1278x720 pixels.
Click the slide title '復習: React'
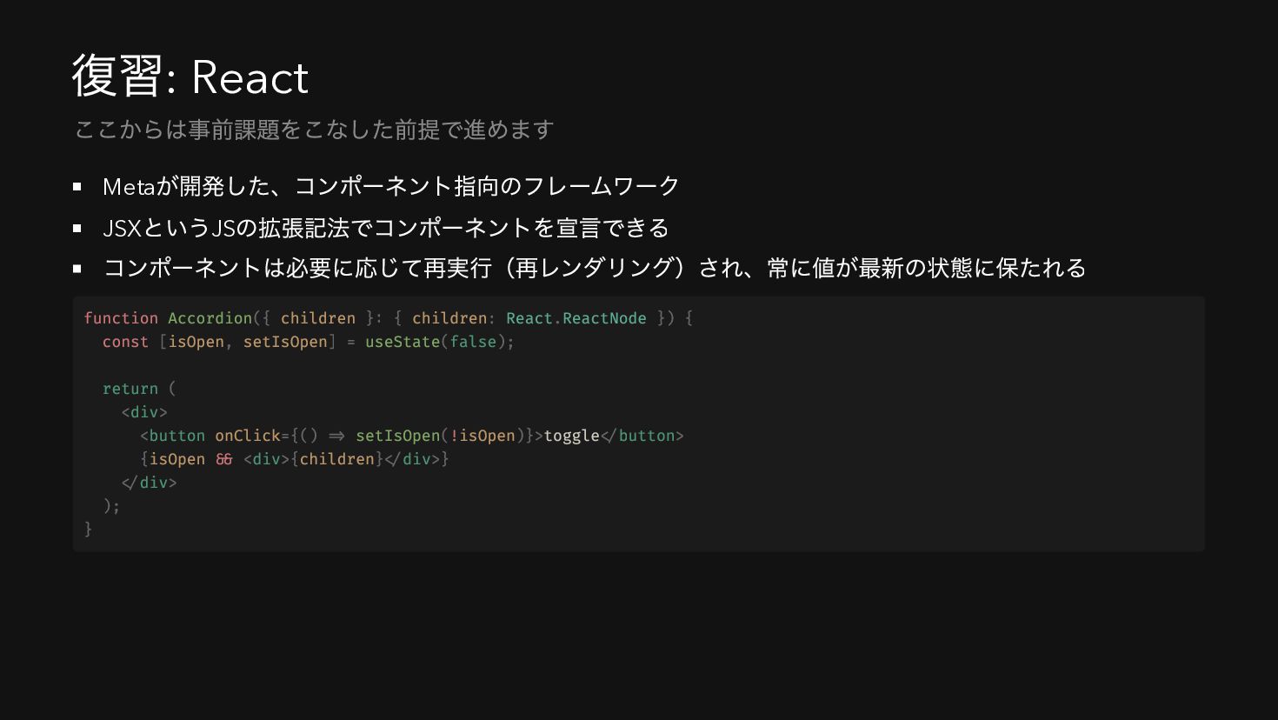point(190,77)
